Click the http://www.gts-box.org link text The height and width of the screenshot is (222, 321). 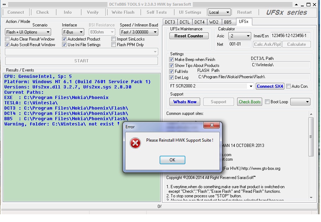point(261,168)
